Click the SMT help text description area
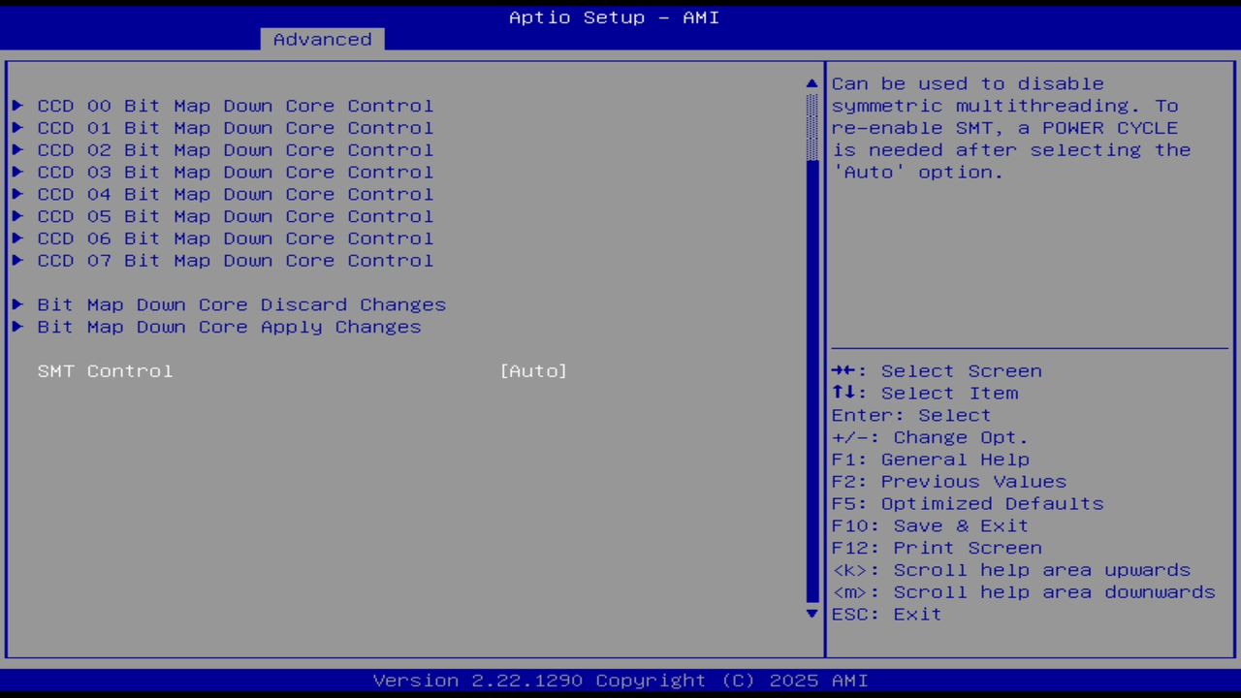The height and width of the screenshot is (698, 1241). pyautogui.click(x=1010, y=127)
